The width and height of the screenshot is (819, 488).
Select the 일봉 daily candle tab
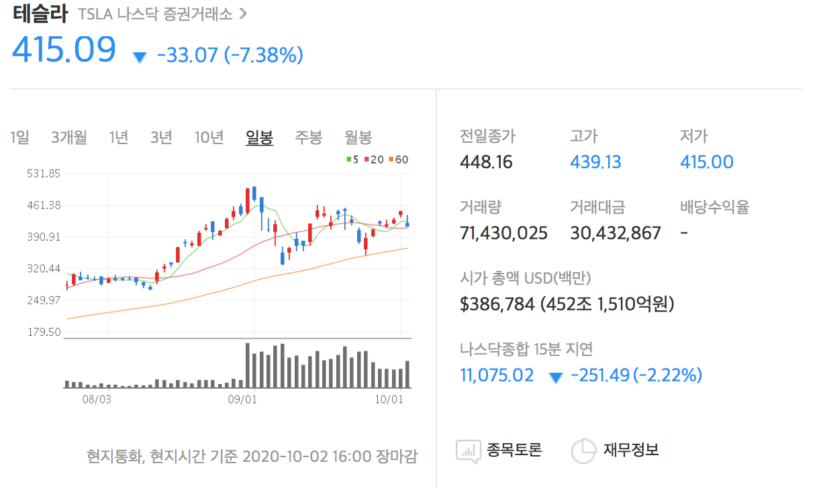click(260, 138)
